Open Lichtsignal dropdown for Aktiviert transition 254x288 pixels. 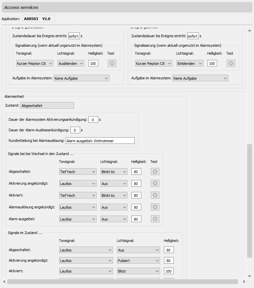(x=114, y=196)
